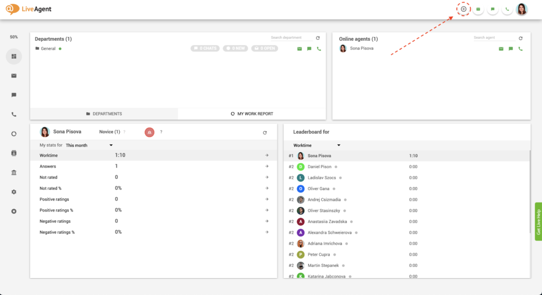Click the Get Live Help button
The image size is (542, 295).
538,217
